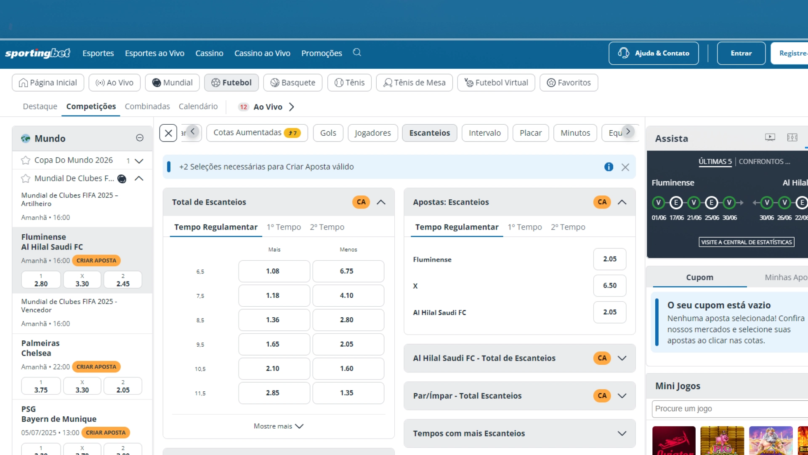Toggle CA badge on Total de Escanteios
The width and height of the screenshot is (808, 455).
[361, 202]
